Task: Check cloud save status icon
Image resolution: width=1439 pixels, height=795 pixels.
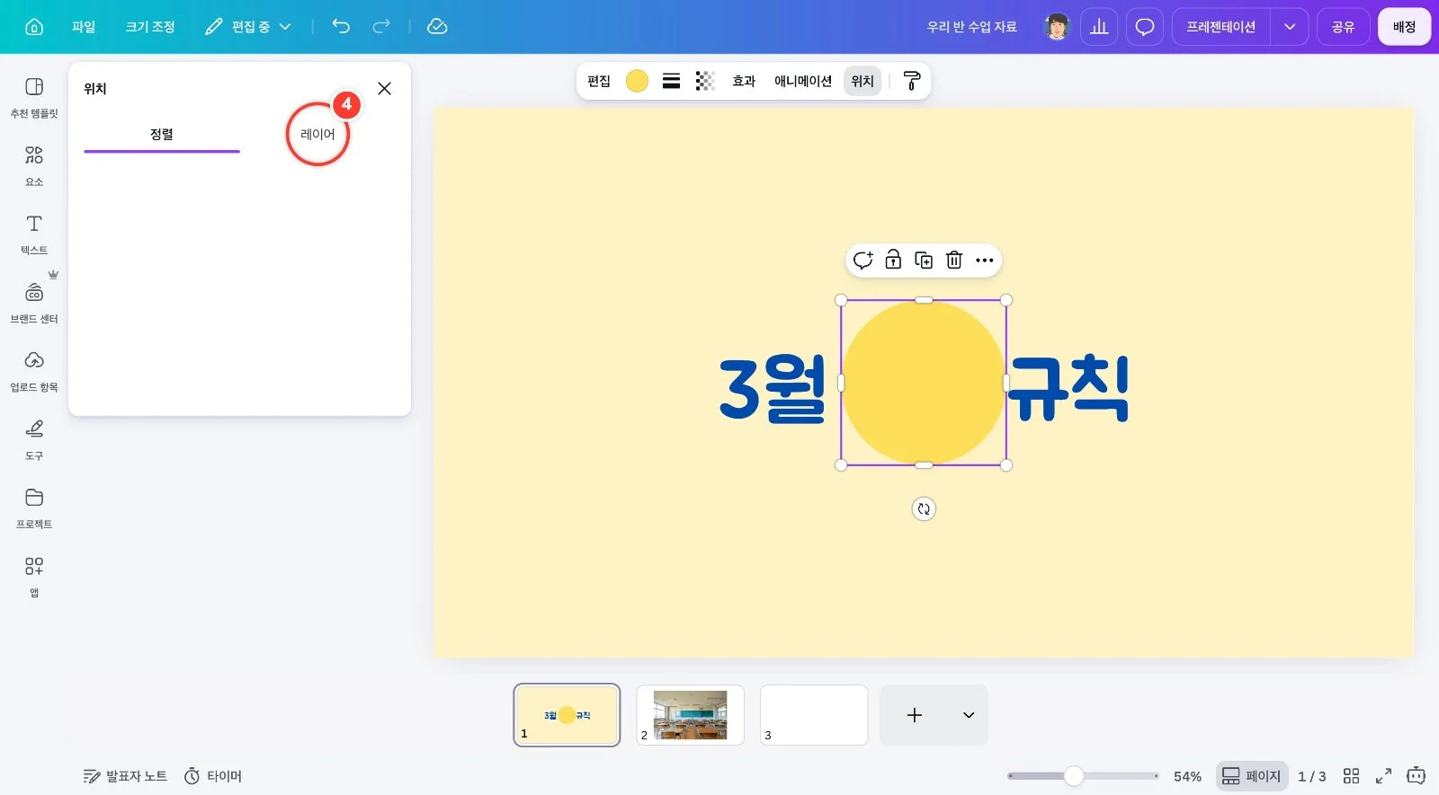Action: pos(437,26)
